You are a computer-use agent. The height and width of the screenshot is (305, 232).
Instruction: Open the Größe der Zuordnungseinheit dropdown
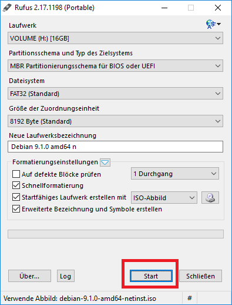click(x=115, y=121)
